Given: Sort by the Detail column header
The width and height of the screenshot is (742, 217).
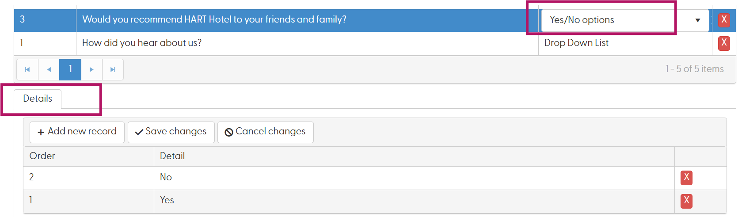Looking at the screenshot, I should coord(172,156).
